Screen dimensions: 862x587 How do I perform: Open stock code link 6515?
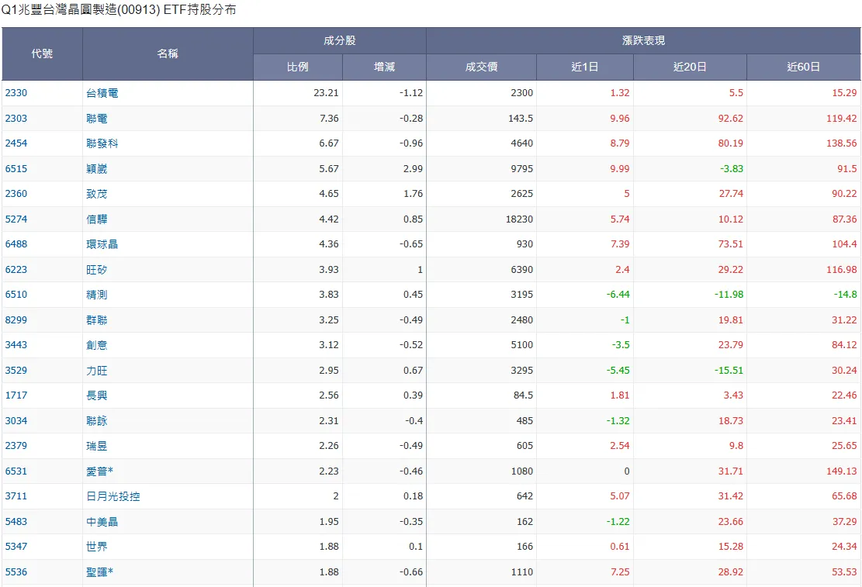tap(16, 169)
